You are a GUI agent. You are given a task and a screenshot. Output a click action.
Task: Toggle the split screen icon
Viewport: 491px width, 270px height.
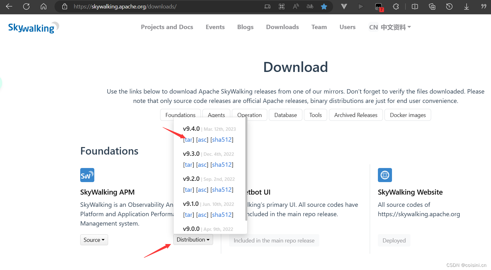pyautogui.click(x=415, y=6)
